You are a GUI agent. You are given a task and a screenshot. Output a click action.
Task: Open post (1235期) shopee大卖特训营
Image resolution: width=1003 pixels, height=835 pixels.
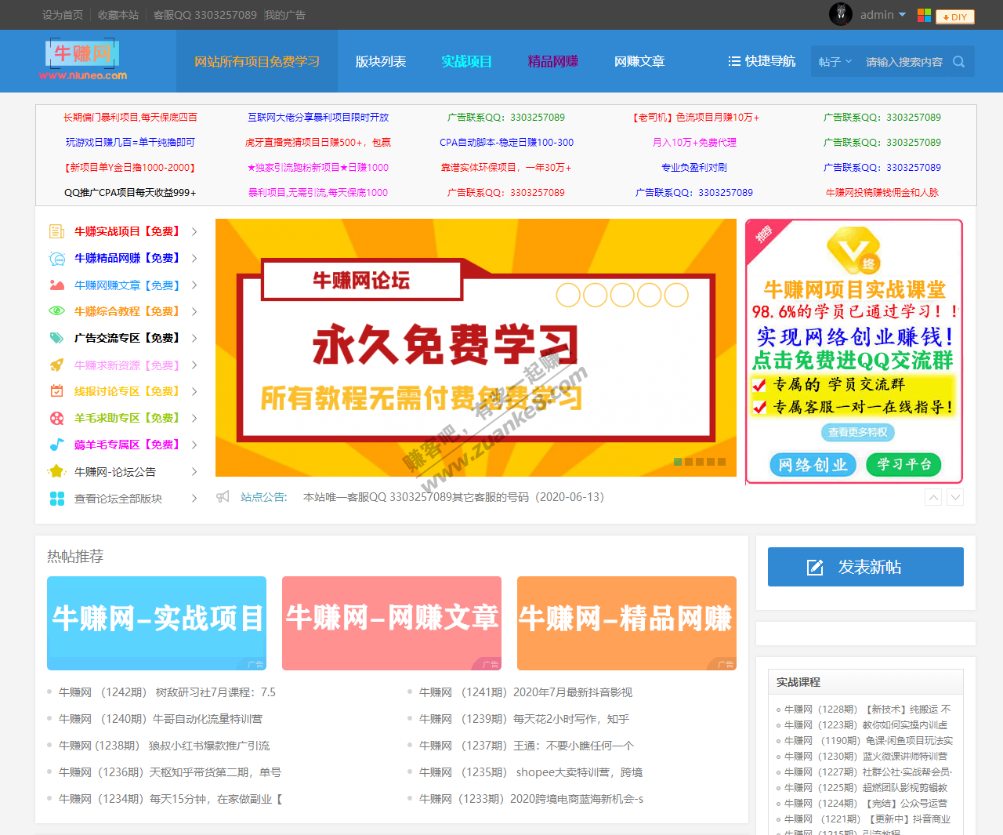tap(530, 772)
